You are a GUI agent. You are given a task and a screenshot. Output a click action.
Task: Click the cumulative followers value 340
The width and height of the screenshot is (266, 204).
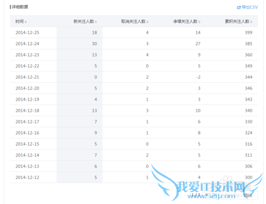248,110
